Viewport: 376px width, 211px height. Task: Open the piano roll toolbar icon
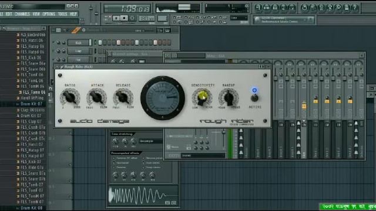point(275,8)
